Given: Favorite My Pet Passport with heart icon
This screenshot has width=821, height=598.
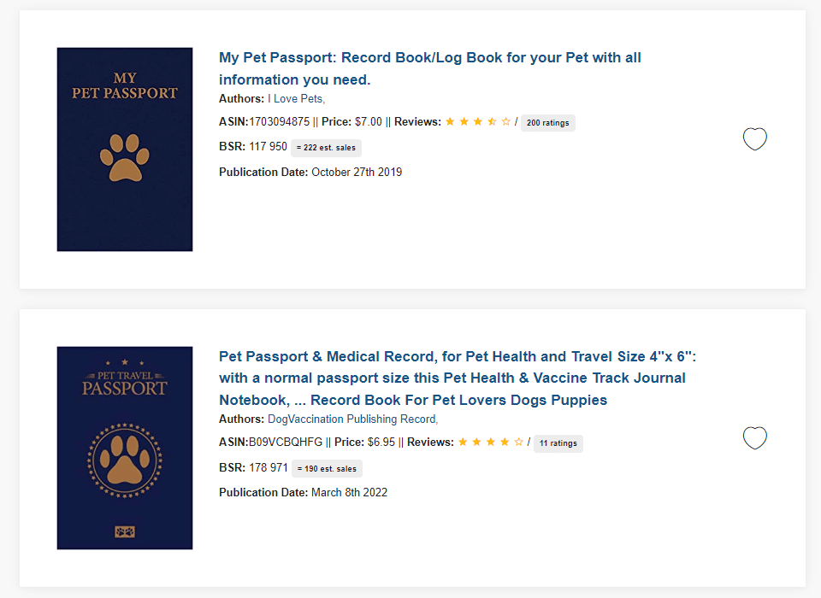Looking at the screenshot, I should 754,138.
